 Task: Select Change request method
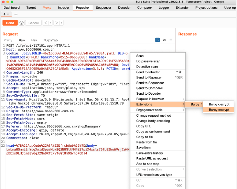coord(158,115)
